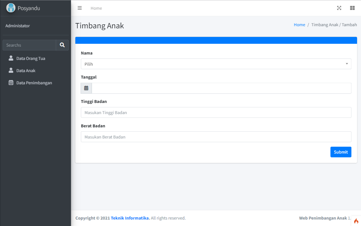Click the Posyandu logo icon

(11, 8)
